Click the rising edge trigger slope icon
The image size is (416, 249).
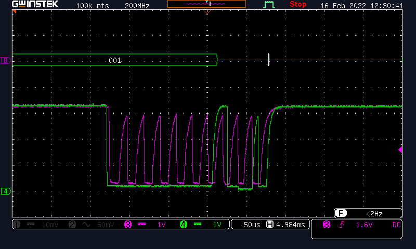click(342, 225)
